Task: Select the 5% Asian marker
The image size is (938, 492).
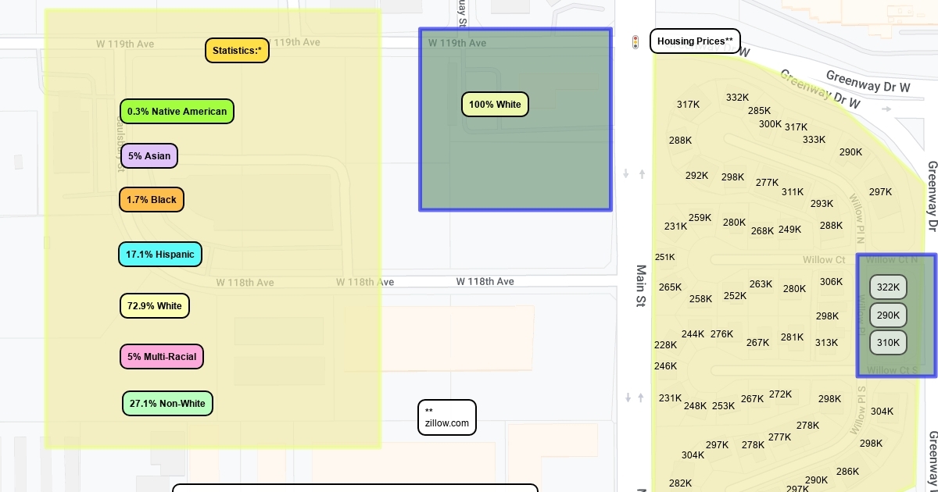Action: 149,156
